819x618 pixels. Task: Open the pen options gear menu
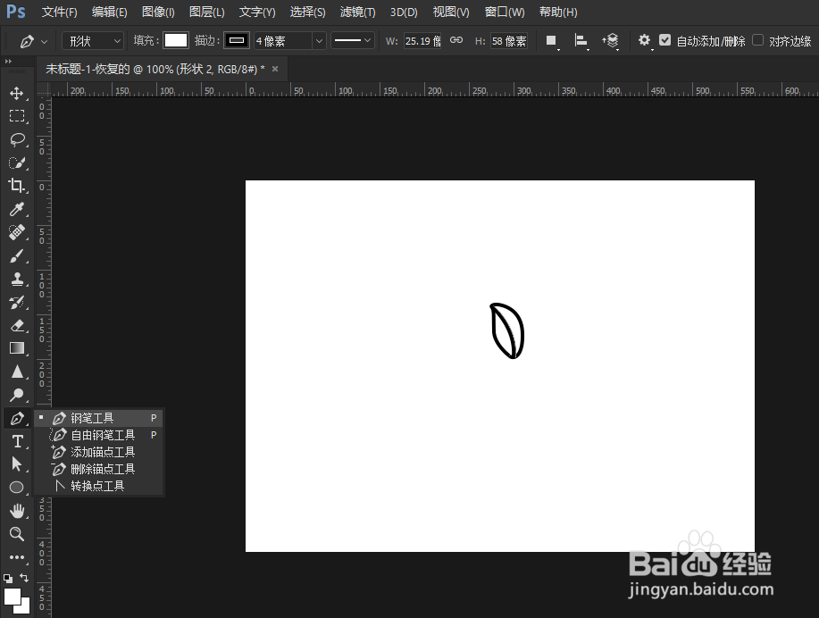tap(645, 40)
